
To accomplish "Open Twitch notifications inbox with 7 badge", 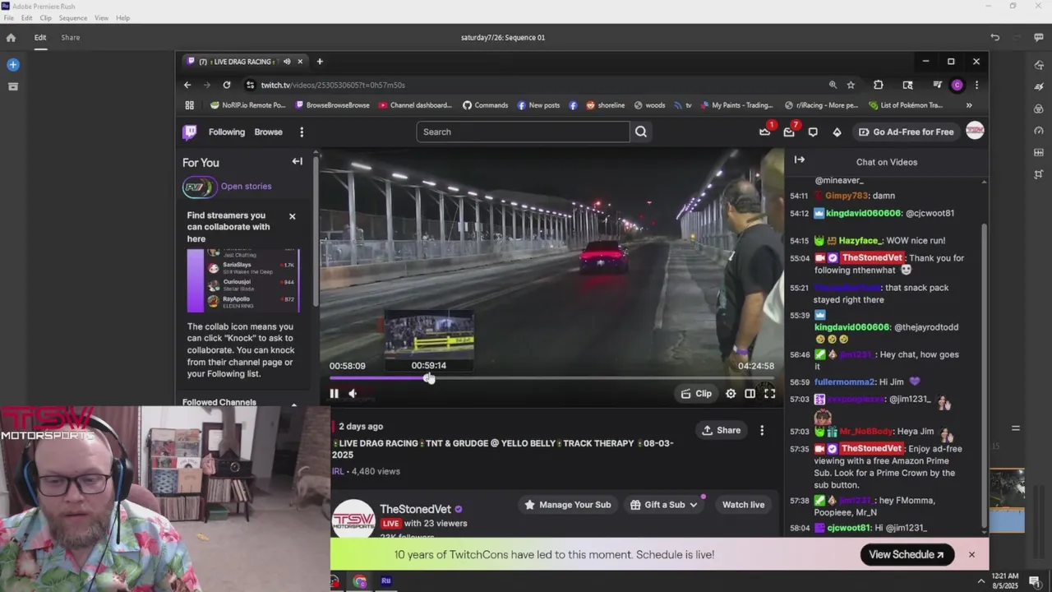I will click(789, 132).
